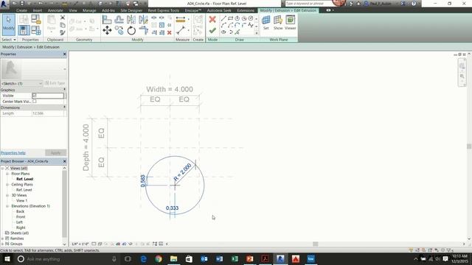The image size is (472, 265).
Task: Close the Properties palette
Action: point(64,54)
